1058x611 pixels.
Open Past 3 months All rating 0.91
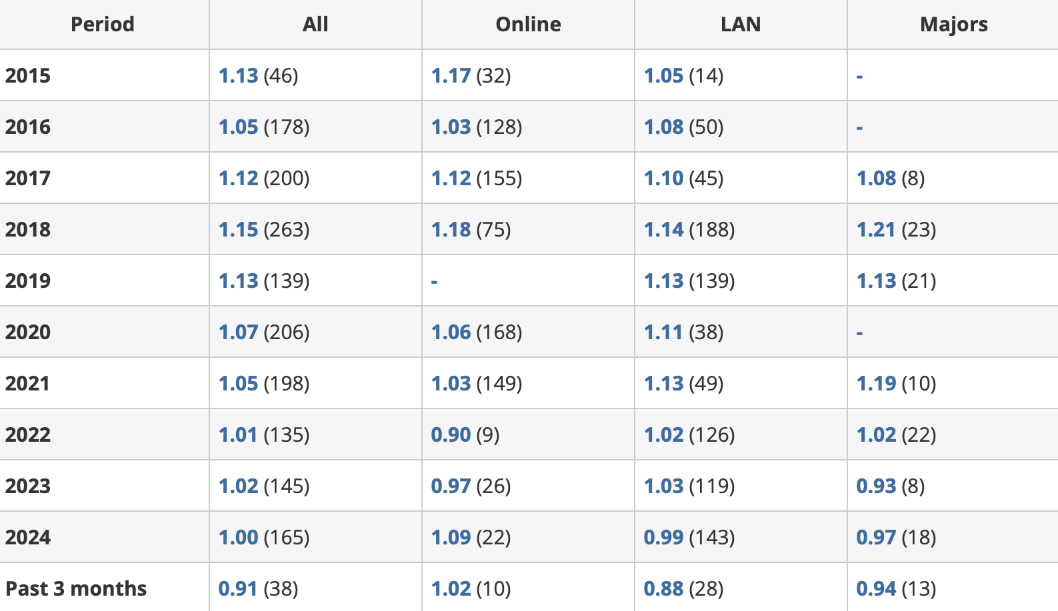[x=238, y=589]
